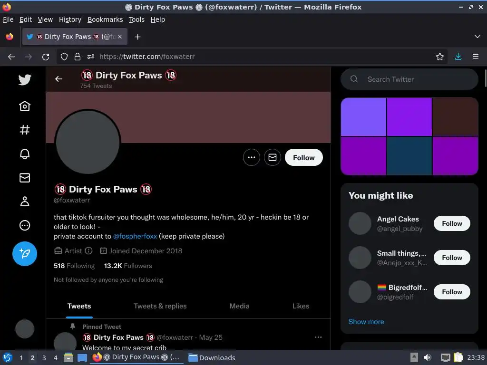The width and height of the screenshot is (487, 365).
Task: Open the 518 Following list
Action: 74,266
